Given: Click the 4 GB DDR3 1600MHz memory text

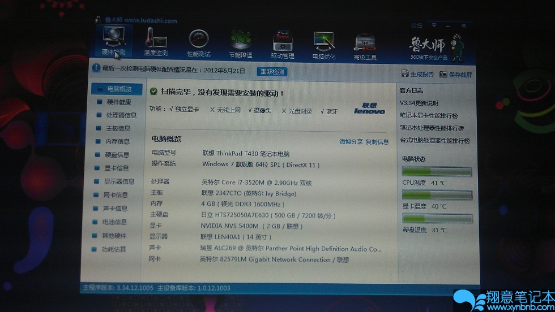Looking at the screenshot, I should click(x=243, y=204).
